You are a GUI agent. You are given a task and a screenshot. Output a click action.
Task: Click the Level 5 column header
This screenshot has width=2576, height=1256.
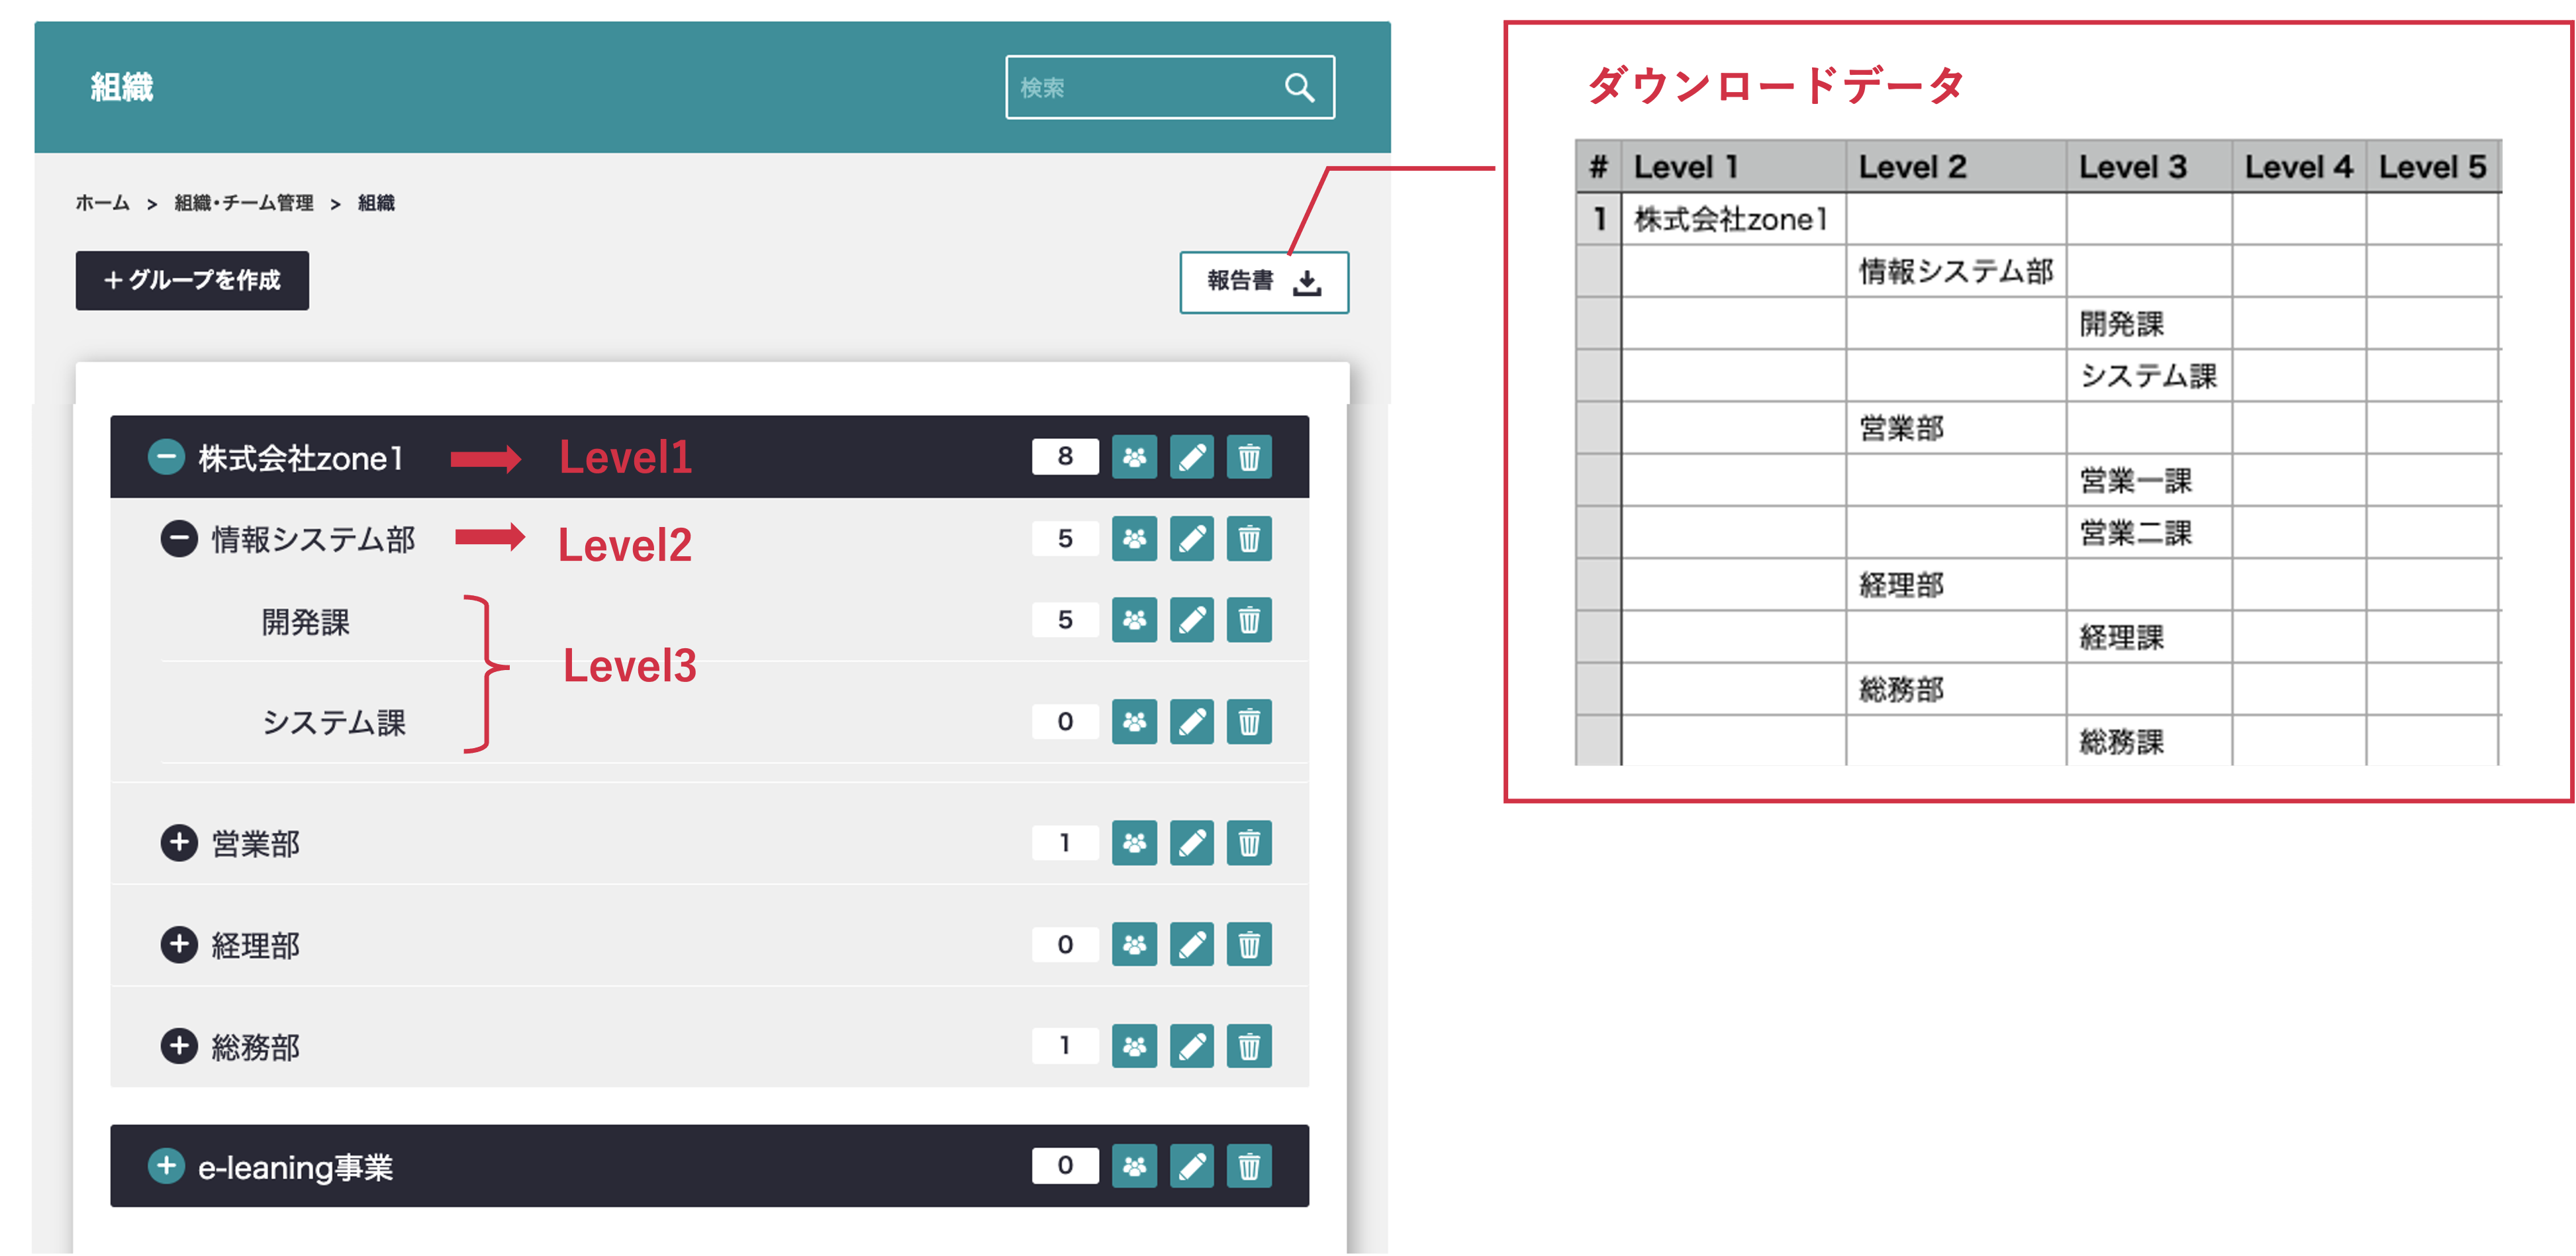[2433, 166]
